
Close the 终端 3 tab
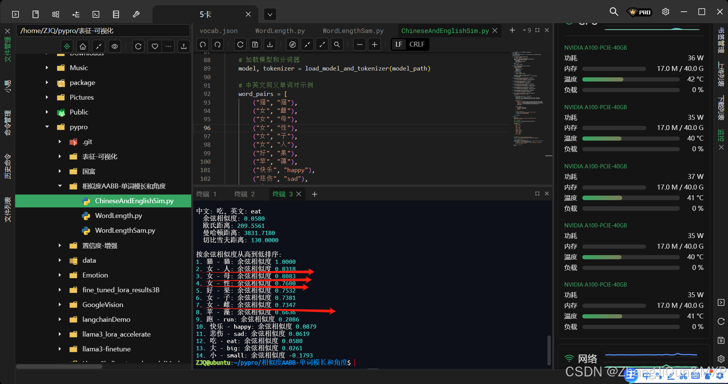299,194
